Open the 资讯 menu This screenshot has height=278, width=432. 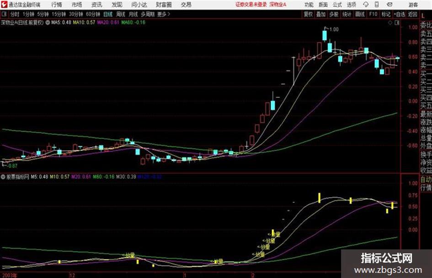click(96, 5)
